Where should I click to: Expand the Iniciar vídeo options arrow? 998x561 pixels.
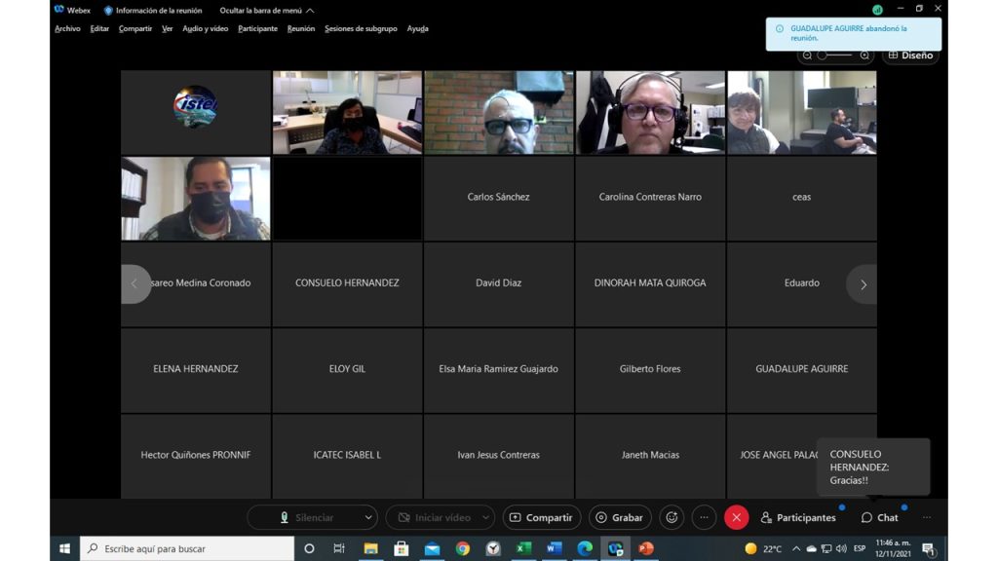484,518
